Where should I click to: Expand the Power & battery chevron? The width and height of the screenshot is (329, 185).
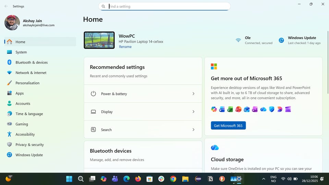[x=193, y=94]
